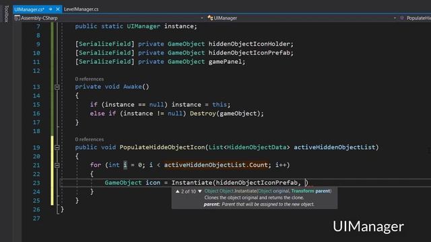Pin the UIManager.cs tab
431x242 pixels.
click(51, 9)
